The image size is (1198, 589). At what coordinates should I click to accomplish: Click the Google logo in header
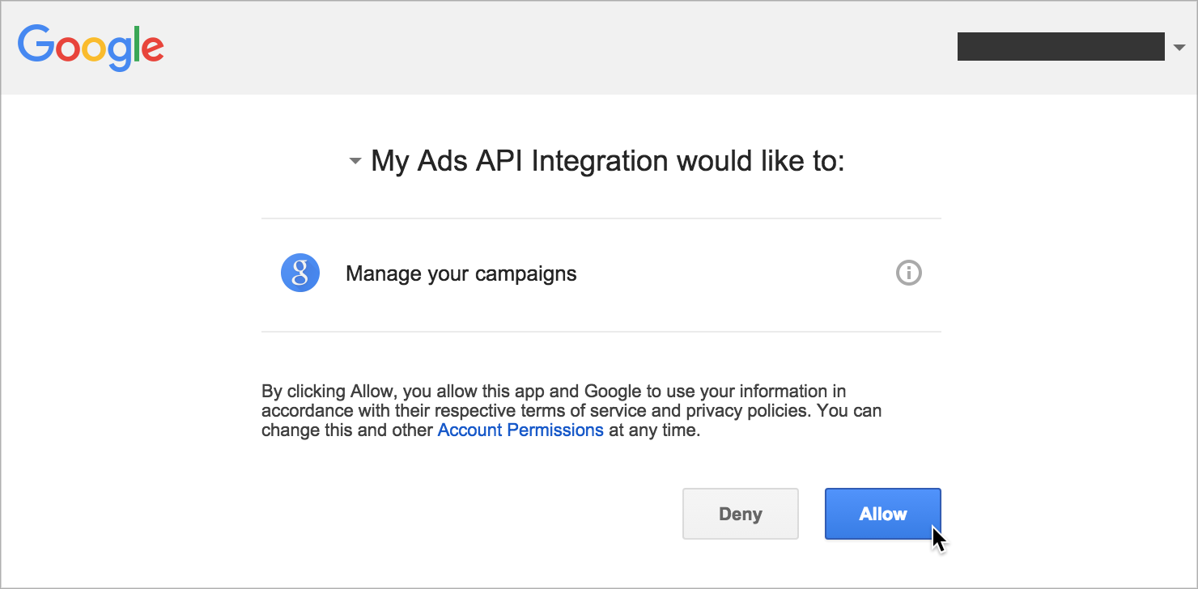(91, 47)
